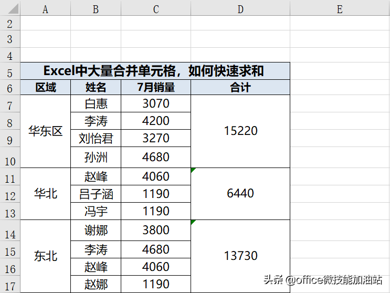Click '1190' in row 17

tap(156, 284)
